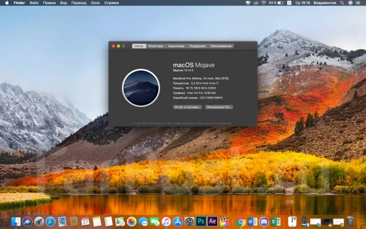Click Отчет о системе button
The height and width of the screenshot is (229, 366).
tap(188, 107)
